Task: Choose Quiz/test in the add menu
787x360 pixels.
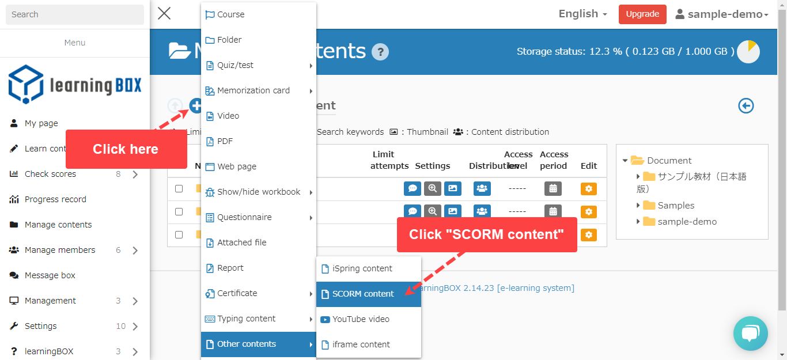Action: pos(235,65)
